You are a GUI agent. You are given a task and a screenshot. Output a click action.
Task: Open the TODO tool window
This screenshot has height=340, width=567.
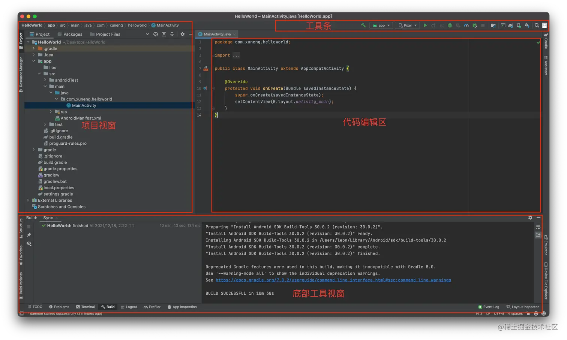(35, 307)
